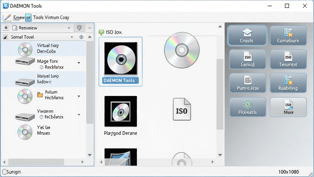Click the drive icon for Viudenn
This screenshot has width=314, height=177.
pos(25,117)
